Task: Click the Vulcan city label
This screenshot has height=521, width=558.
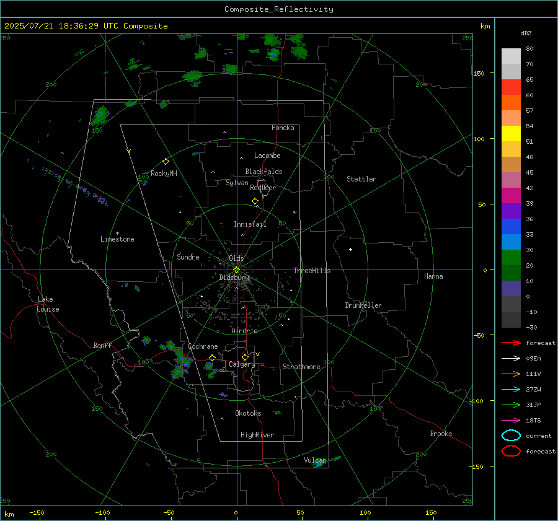Action: 316,460
